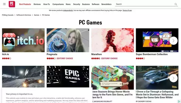Screen dimensions: 181x103
Task: Click the PCMag logo
Action: pyautogui.click(x=12, y=4)
